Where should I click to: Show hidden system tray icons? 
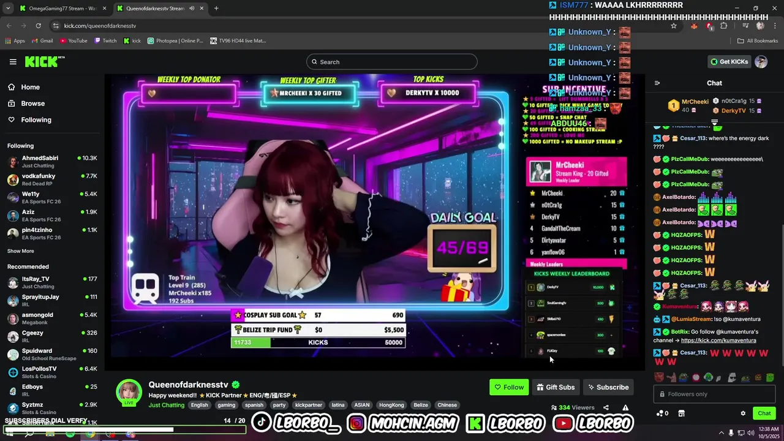721,433
